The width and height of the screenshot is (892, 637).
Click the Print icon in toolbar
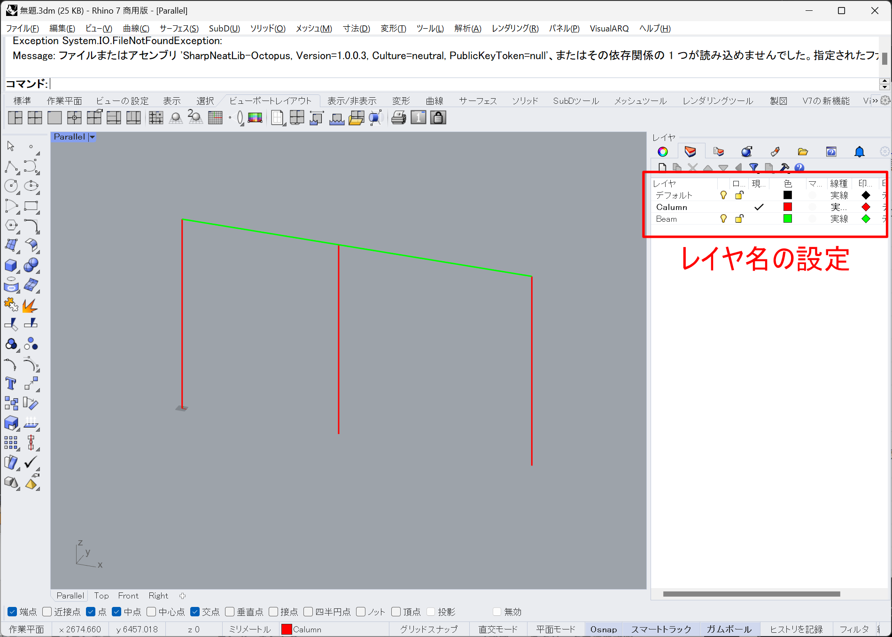[x=398, y=118]
